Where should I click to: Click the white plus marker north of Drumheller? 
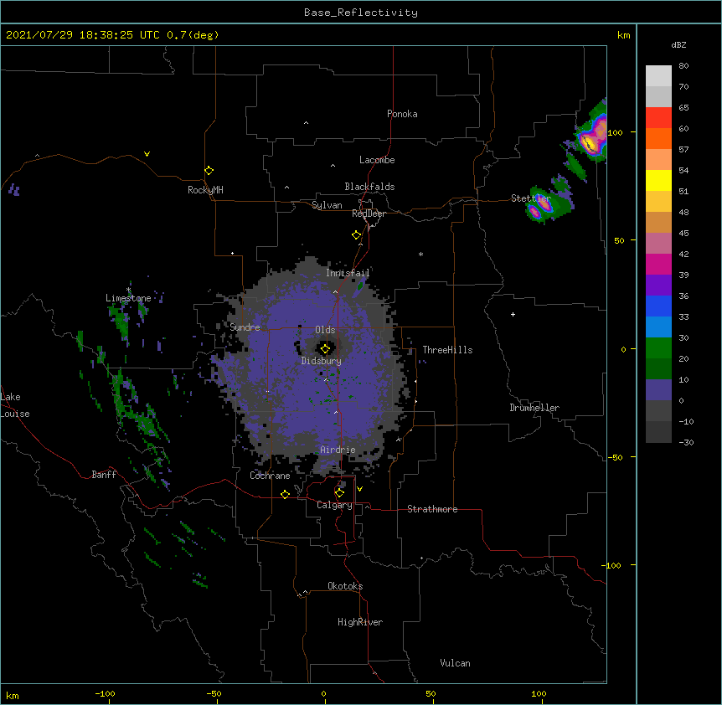coord(513,314)
